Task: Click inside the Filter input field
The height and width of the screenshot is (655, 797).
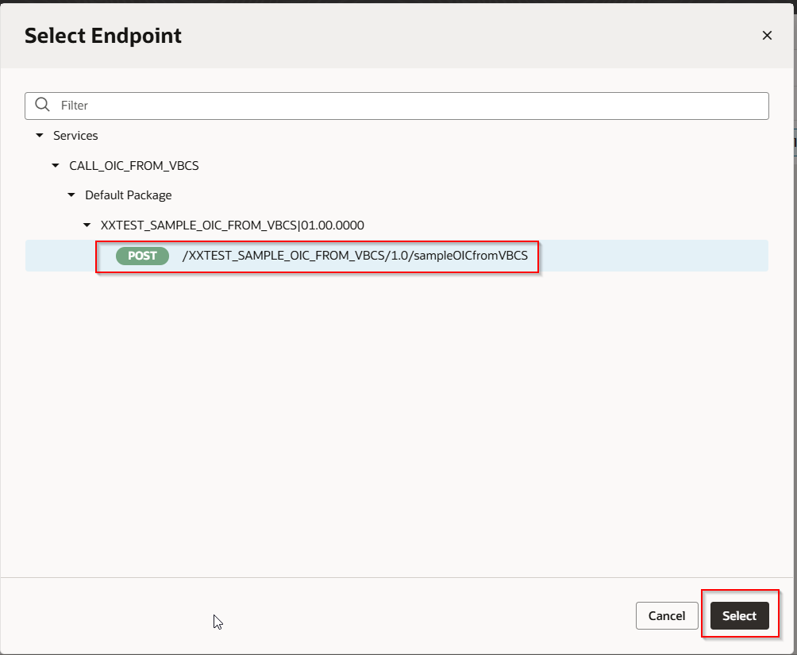Action: pos(318,105)
